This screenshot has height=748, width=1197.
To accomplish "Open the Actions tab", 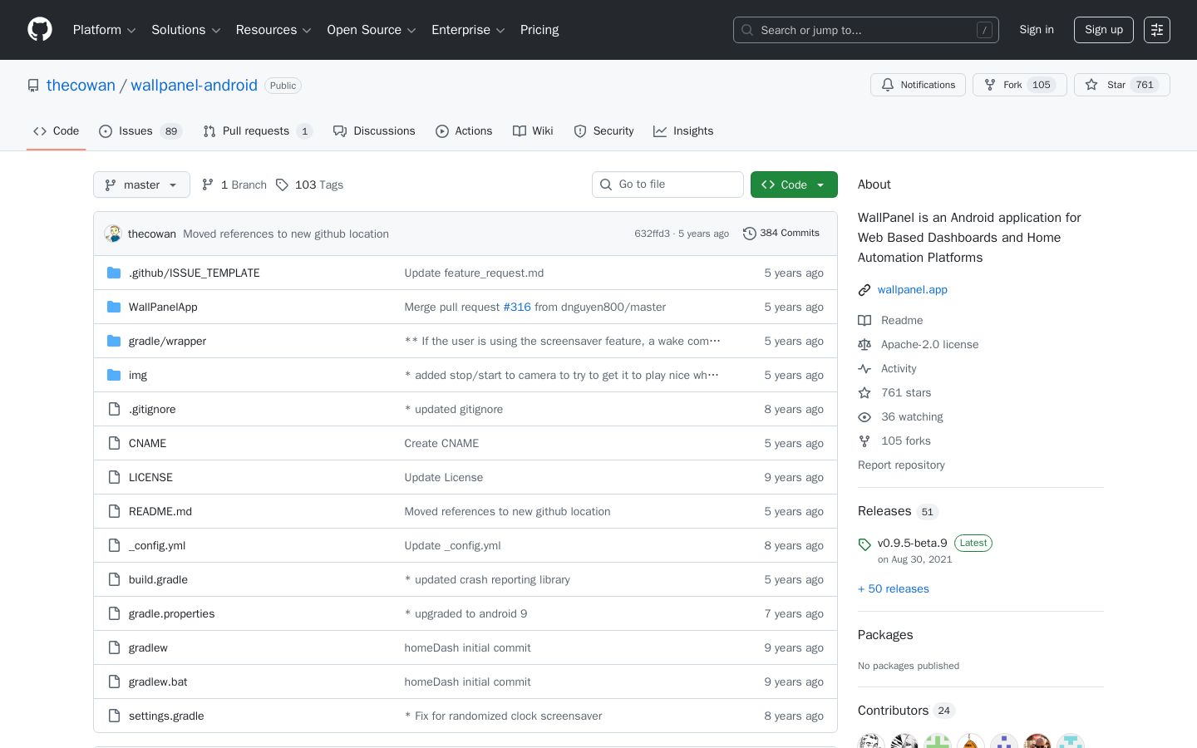I will pyautogui.click(x=464, y=131).
